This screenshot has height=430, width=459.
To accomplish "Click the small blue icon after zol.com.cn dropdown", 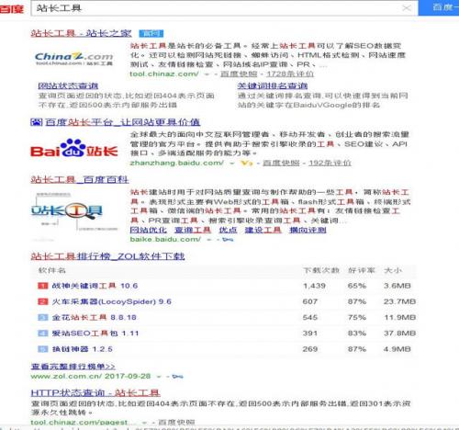I will (178, 377).
